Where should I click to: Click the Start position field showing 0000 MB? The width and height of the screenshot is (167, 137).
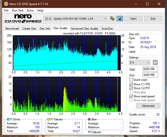150,69
